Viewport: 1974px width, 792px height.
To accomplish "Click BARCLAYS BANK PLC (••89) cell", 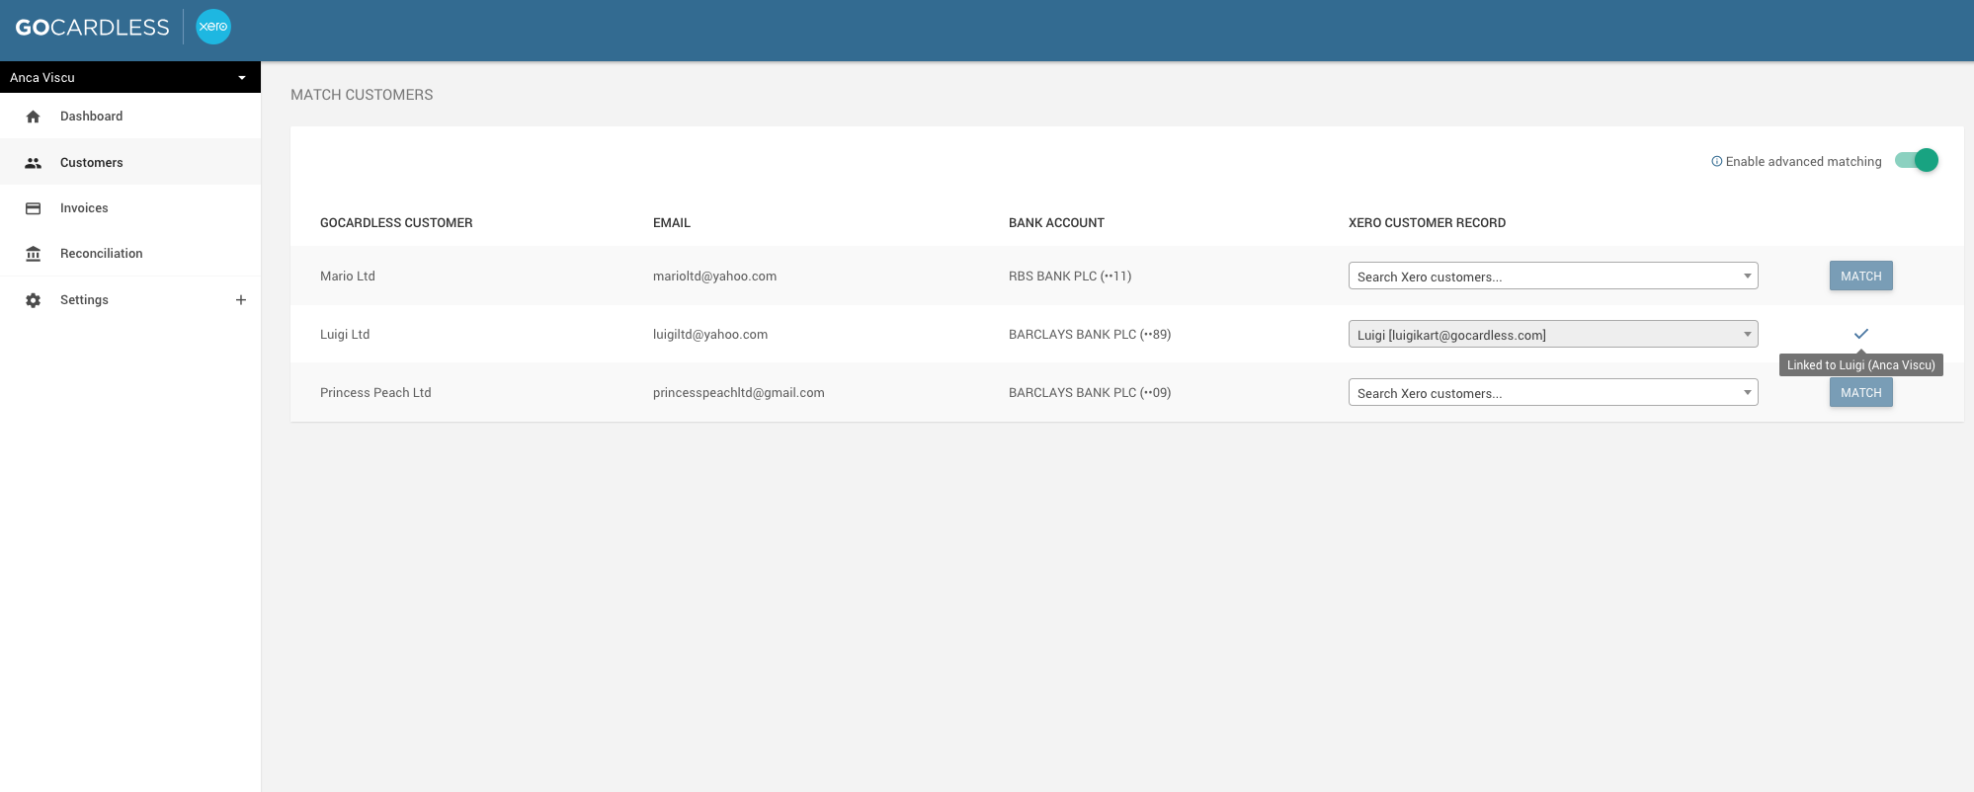I will [x=1090, y=334].
